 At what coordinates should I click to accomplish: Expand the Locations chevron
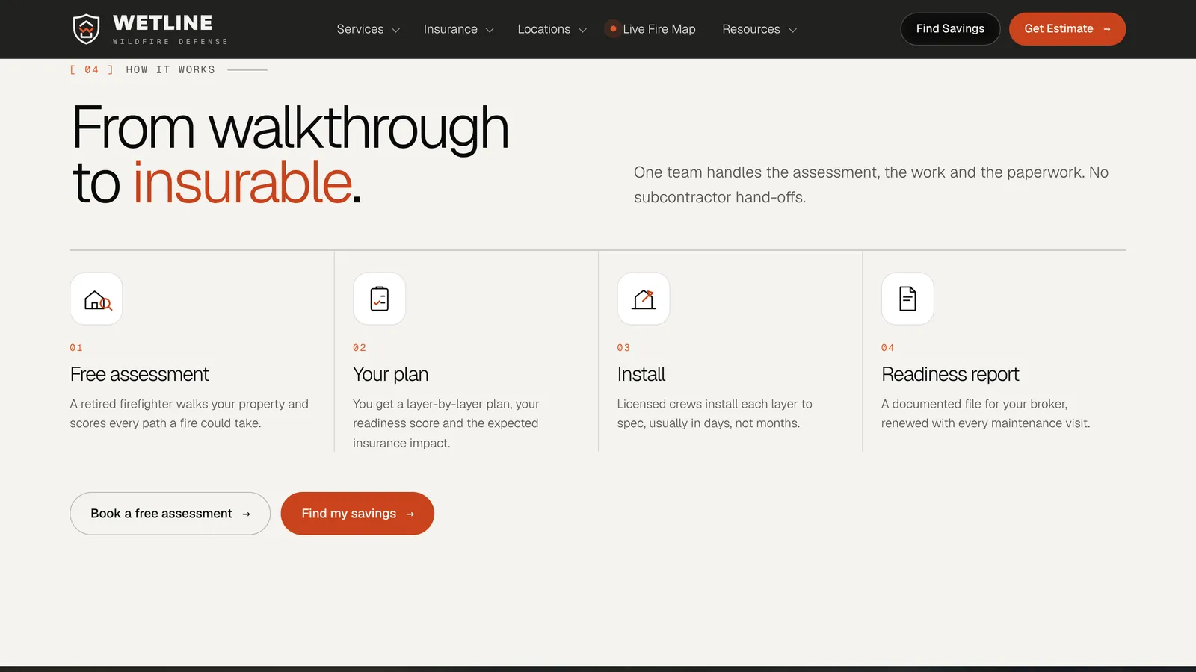click(x=583, y=30)
